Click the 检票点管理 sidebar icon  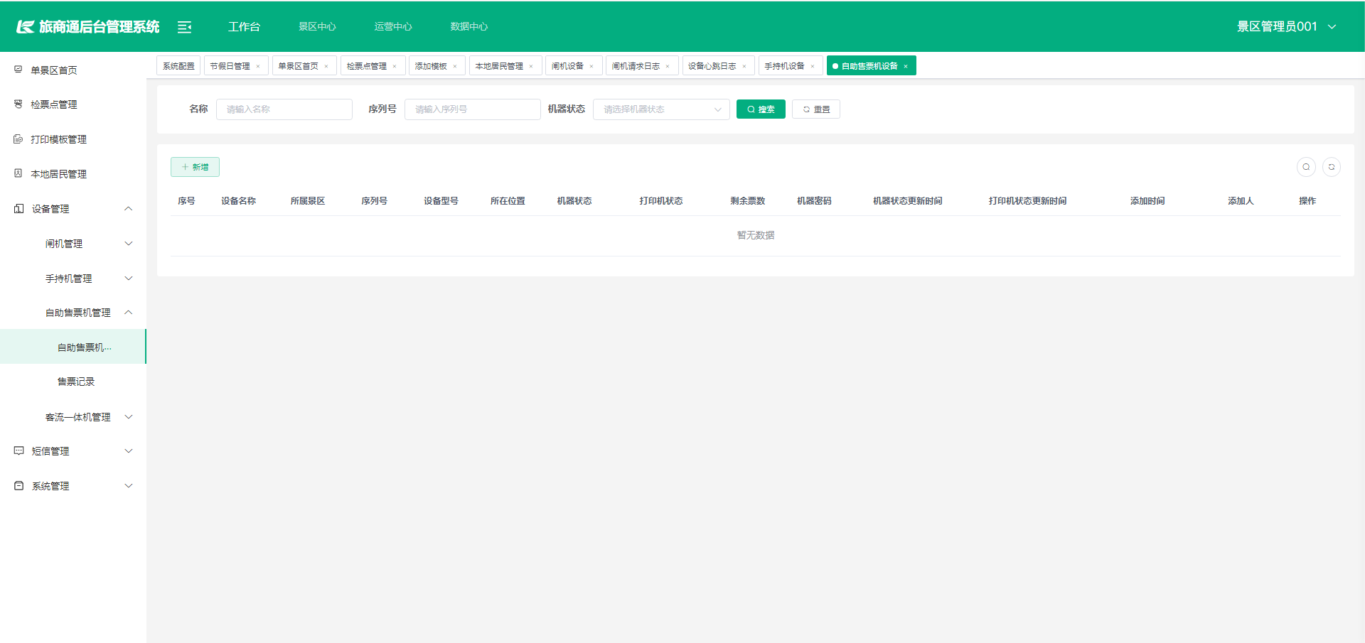pos(18,104)
